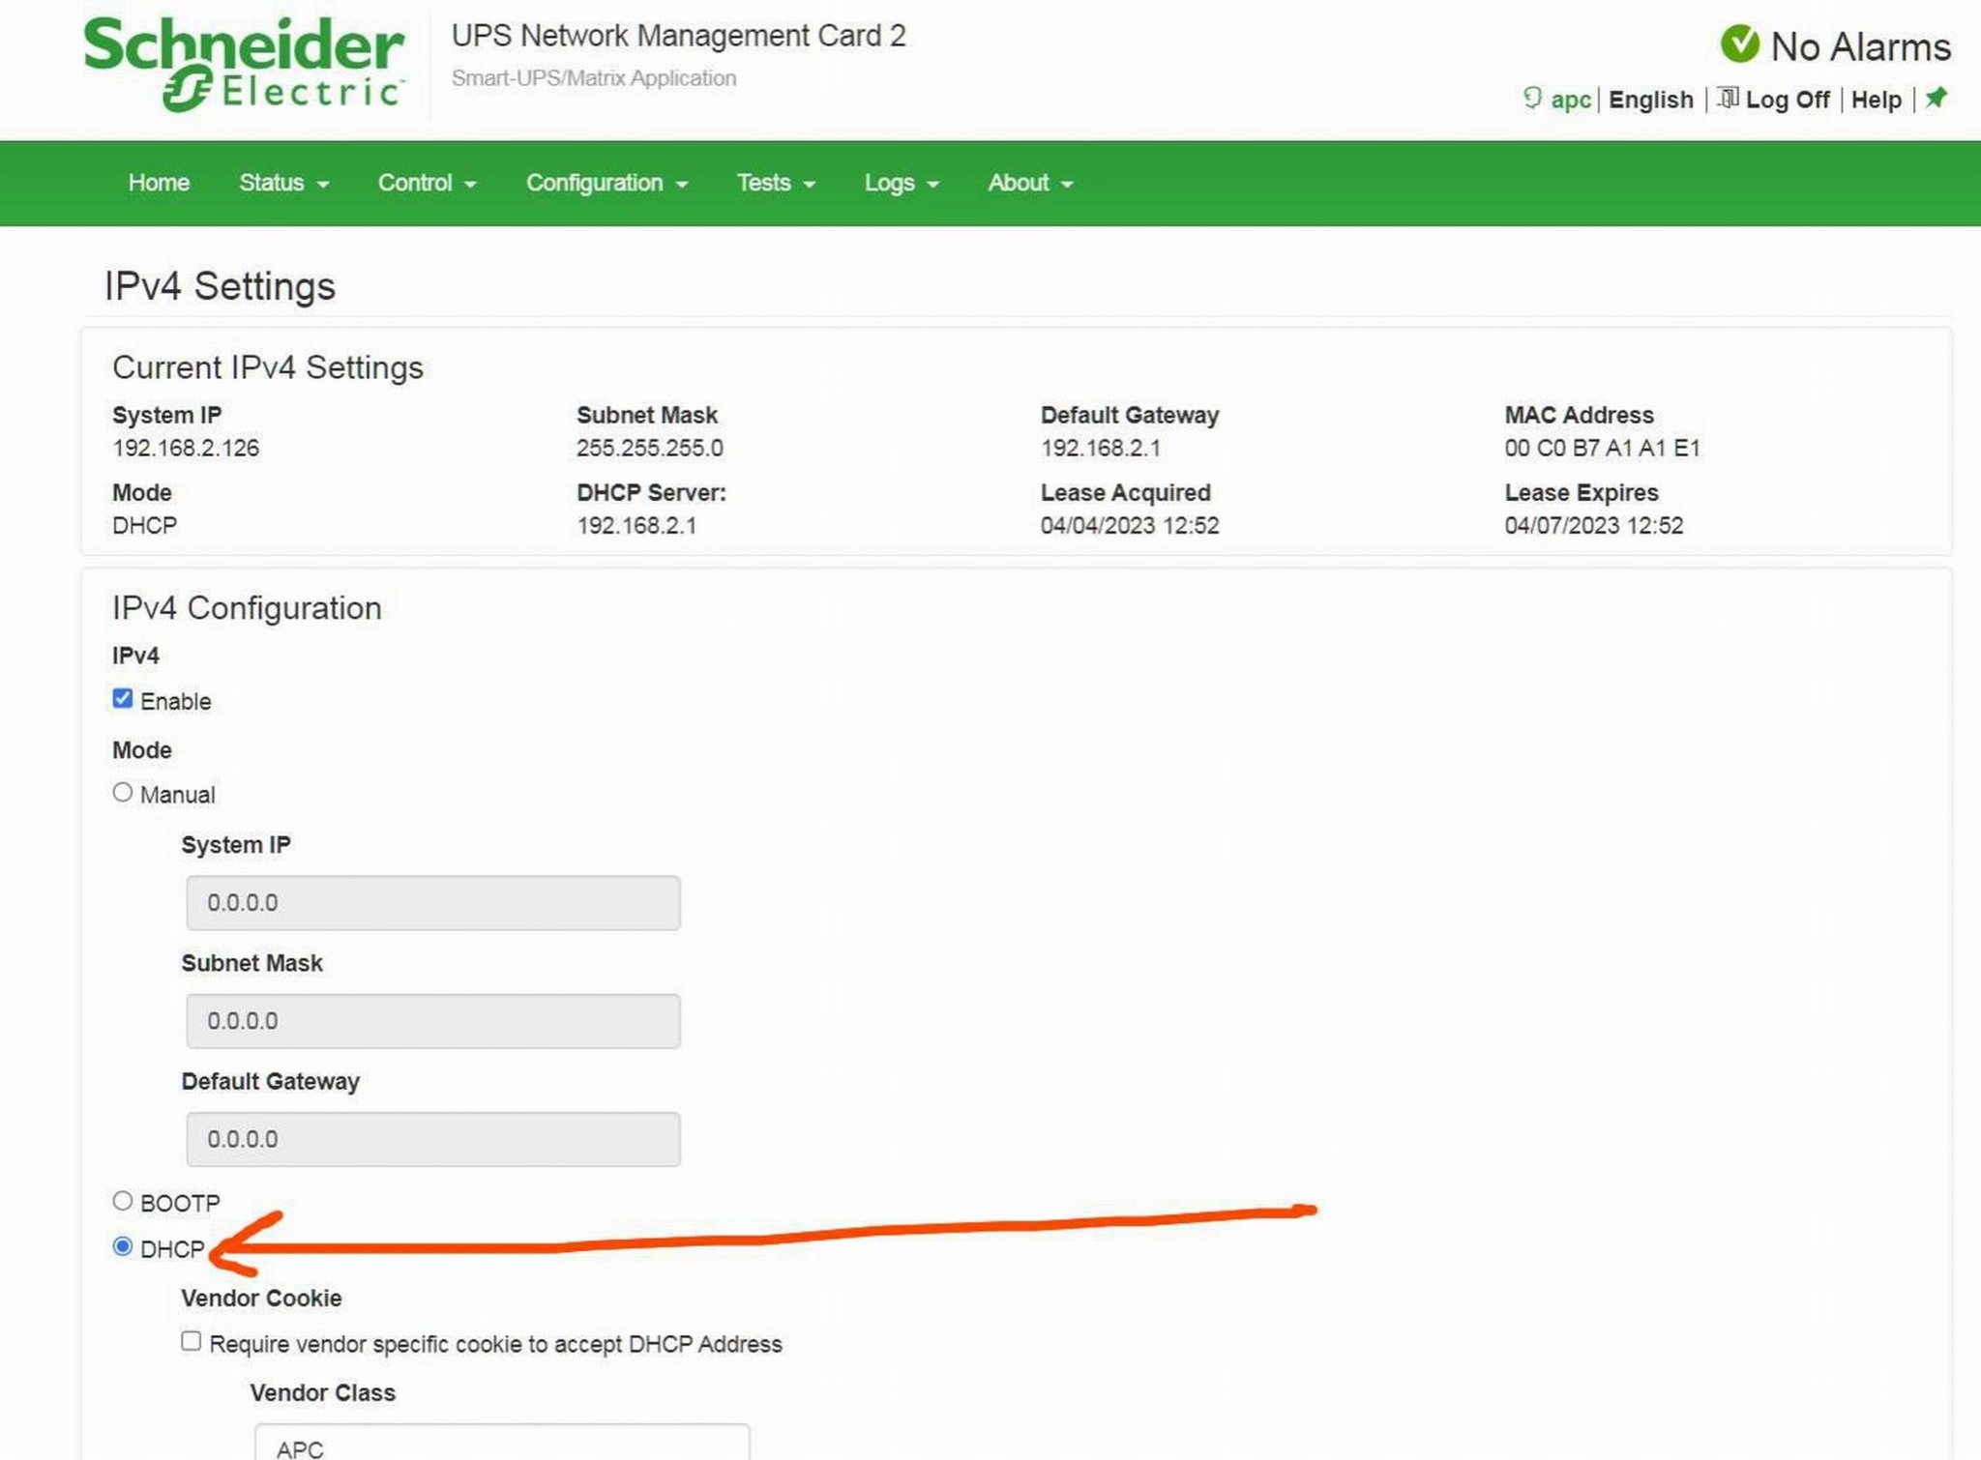1981x1460 pixels.
Task: Click the System IP value 192.168.2.126
Action: coord(186,448)
